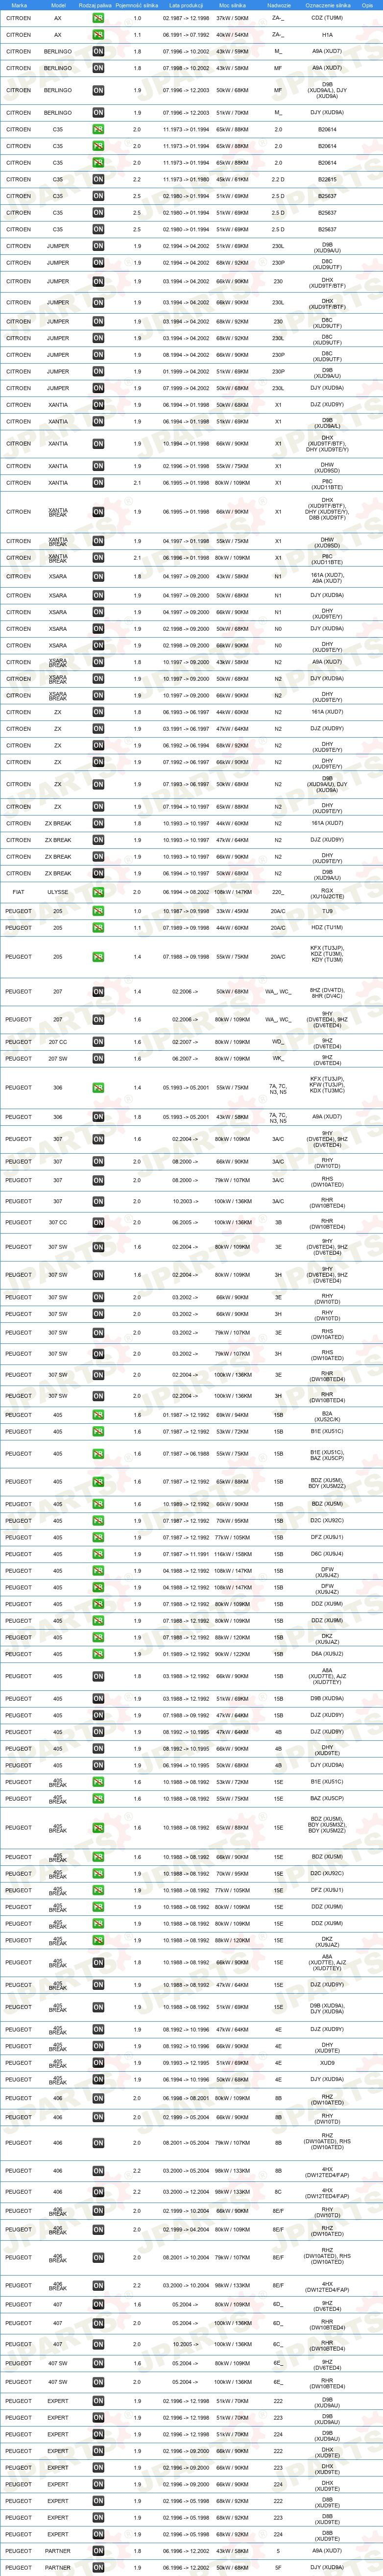Select the engine code cell D6A (XU9J2)
383x2576 pixels.
click(327, 1654)
